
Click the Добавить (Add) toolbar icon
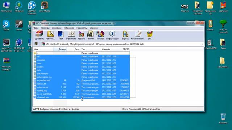40,35
